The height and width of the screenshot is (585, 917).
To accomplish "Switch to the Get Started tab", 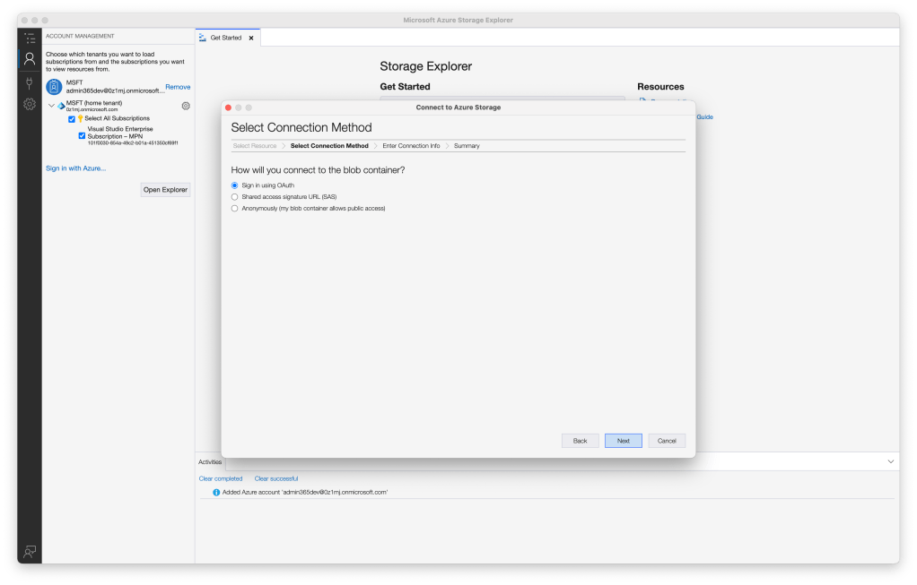I will click(227, 38).
